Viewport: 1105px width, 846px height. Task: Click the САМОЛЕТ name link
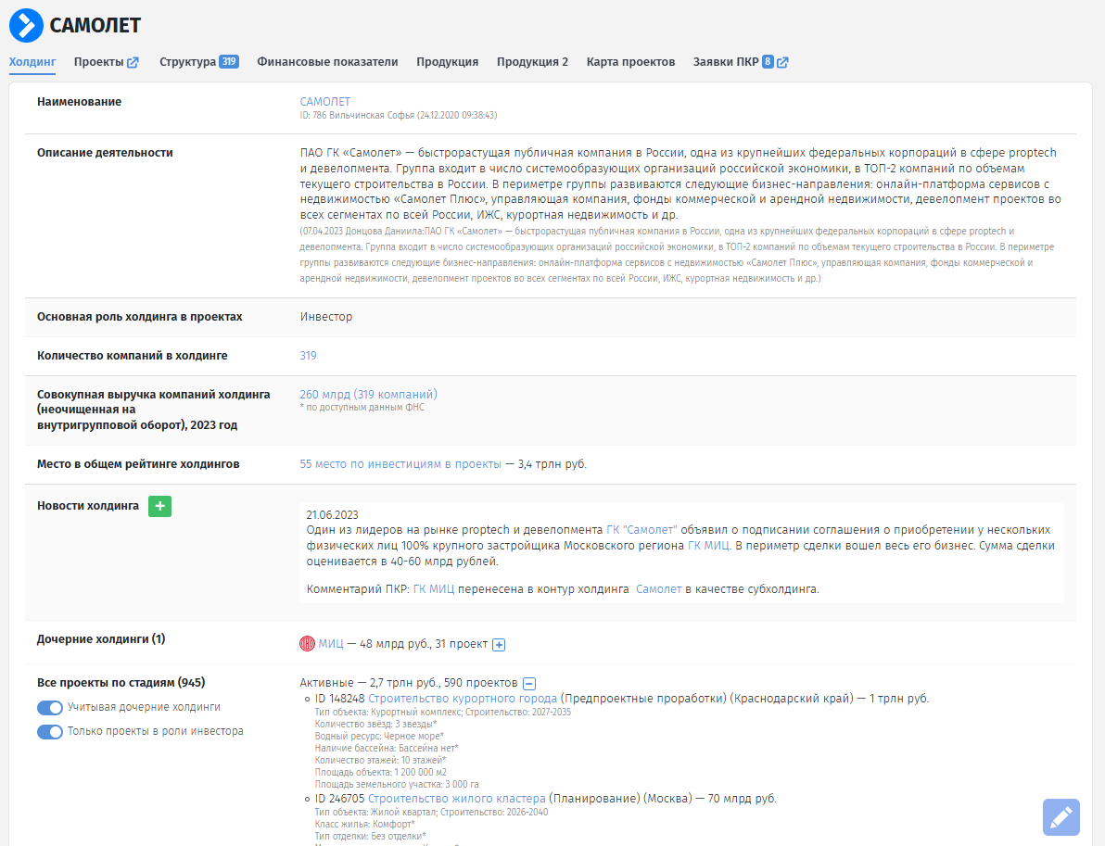(x=325, y=102)
